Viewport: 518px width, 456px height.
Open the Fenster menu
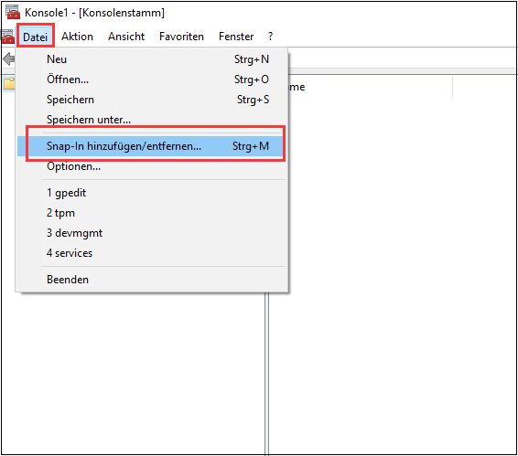(236, 37)
